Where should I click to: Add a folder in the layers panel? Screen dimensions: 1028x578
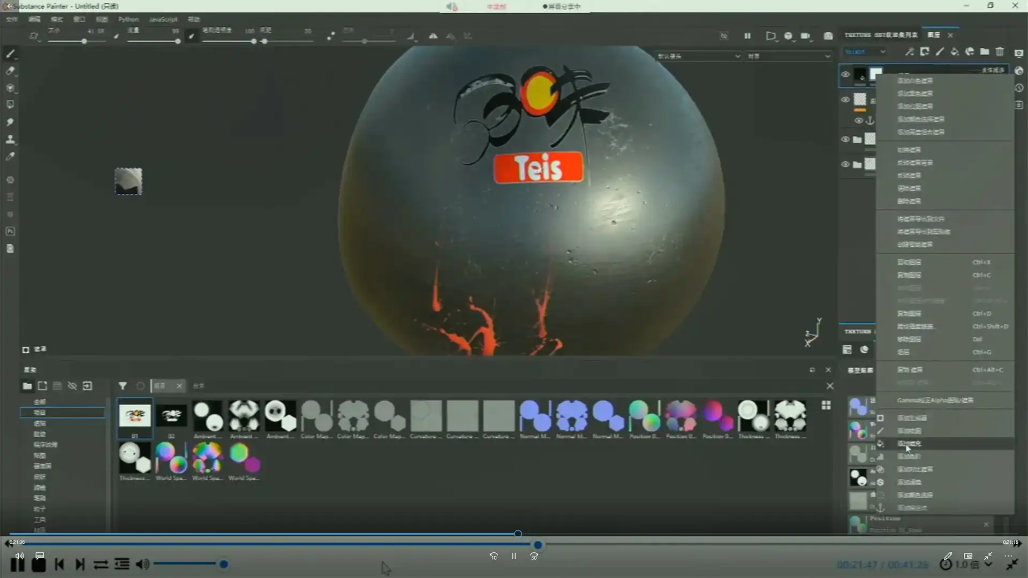point(985,52)
